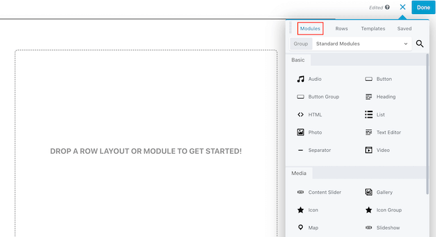Switch to the Rows tab
This screenshot has width=436, height=237.
click(342, 29)
